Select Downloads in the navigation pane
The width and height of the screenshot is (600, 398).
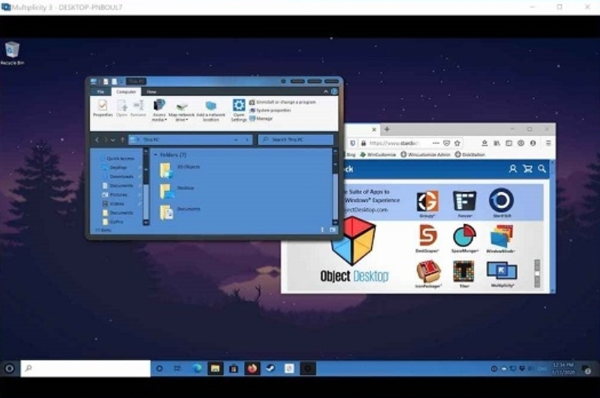pyautogui.click(x=118, y=176)
